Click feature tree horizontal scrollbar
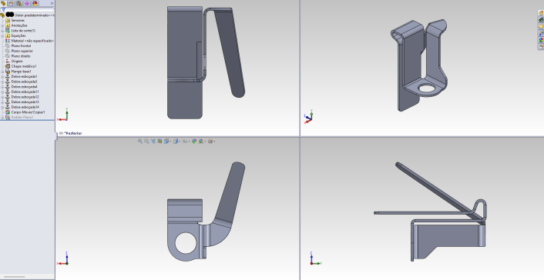 [x=14, y=277]
